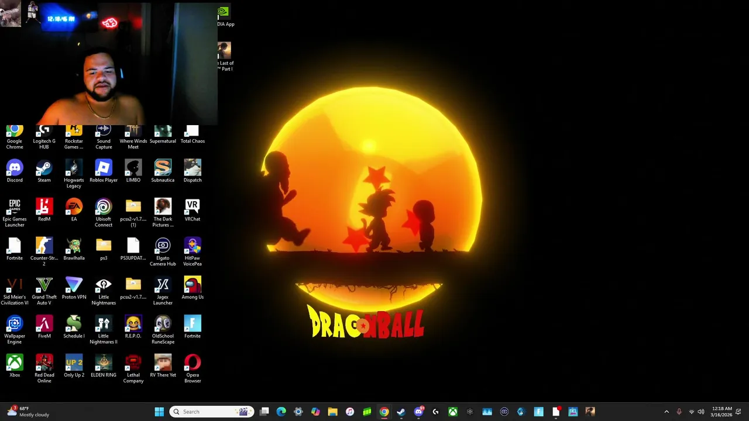
Task: Select the ps3 folder icon
Action: pyautogui.click(x=104, y=249)
